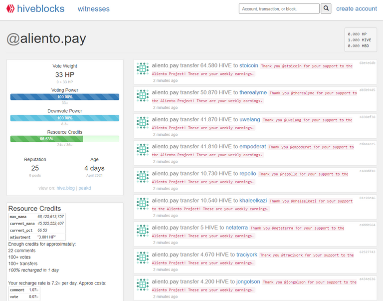Image resolution: width=383 pixels, height=301 pixels.
Task: Open the create account link
Action: [x=357, y=8]
